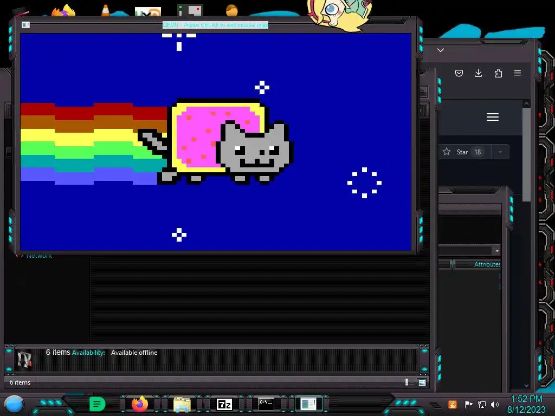This screenshot has height=416, width=555.
Task: Click the '6 items' status bar text
Action: (x=20, y=382)
